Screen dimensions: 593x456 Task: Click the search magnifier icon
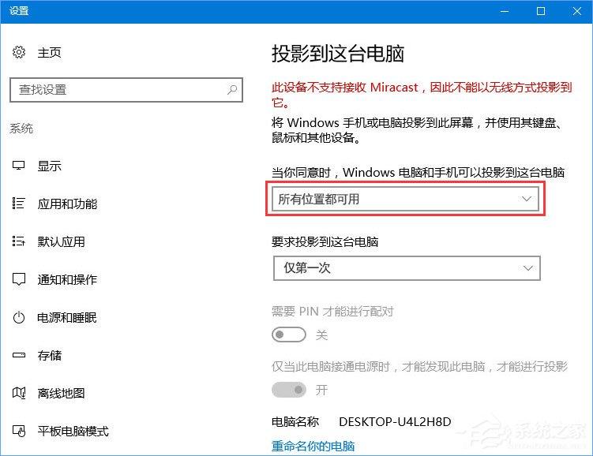231,90
